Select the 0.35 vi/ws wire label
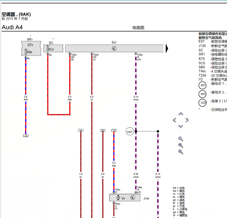Viewport: 227px width, 218px height. (x=136, y=175)
